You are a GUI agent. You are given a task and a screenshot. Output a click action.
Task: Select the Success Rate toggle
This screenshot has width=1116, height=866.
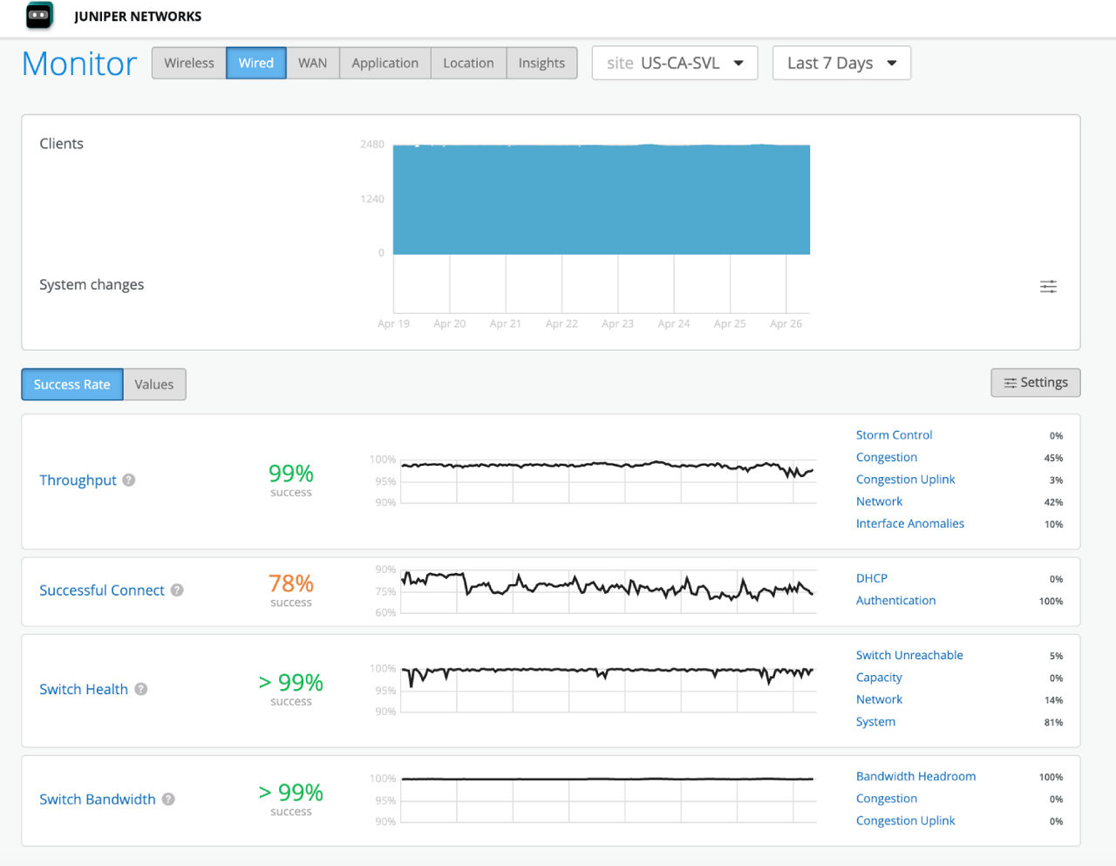coord(71,384)
